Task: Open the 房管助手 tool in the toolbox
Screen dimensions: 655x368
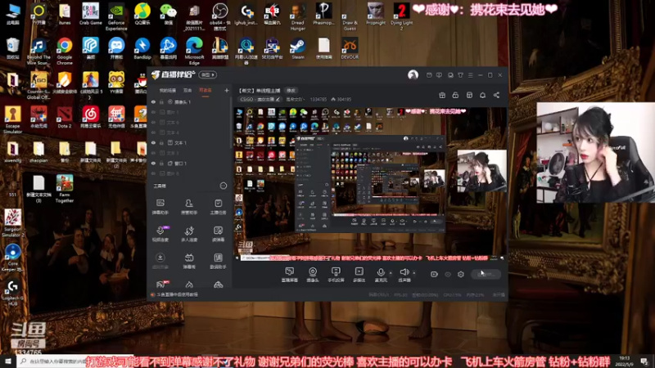Action: [189, 207]
